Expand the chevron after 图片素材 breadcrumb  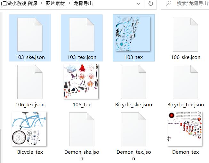click(69, 3)
